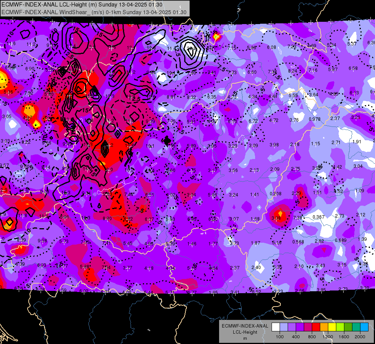Click the WindShear 0-1km title line
The height and width of the screenshot is (344, 375).
click(x=94, y=12)
